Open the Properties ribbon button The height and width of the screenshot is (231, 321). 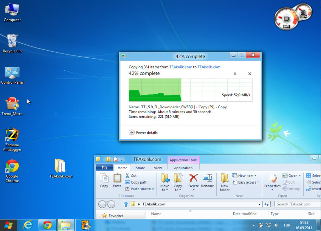pos(272,182)
